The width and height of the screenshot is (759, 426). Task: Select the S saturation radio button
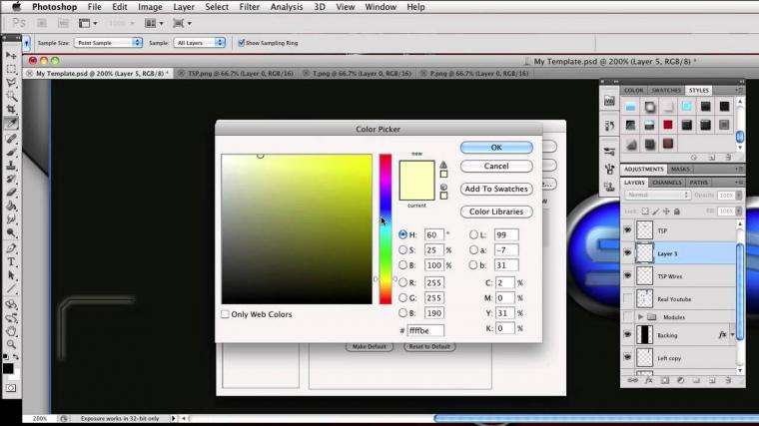(402, 250)
